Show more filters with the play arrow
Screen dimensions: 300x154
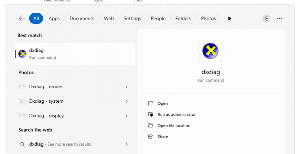click(230, 19)
